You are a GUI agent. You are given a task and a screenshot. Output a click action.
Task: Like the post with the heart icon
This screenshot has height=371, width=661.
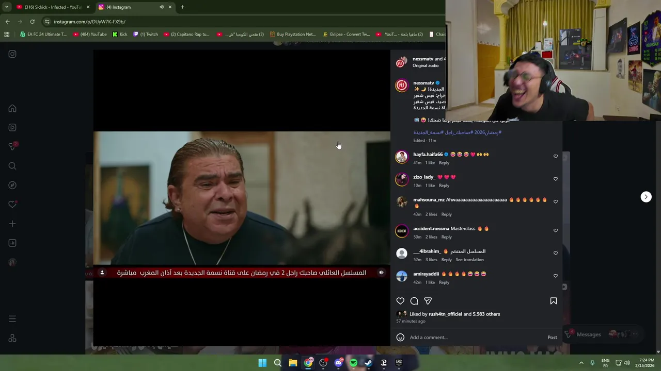[x=400, y=301]
